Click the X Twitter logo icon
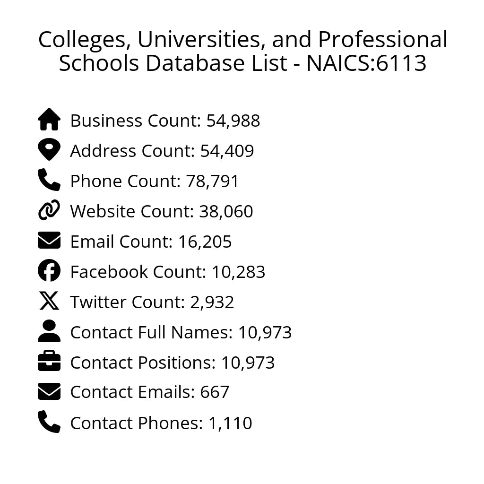The width and height of the screenshot is (484, 484). pos(49,301)
